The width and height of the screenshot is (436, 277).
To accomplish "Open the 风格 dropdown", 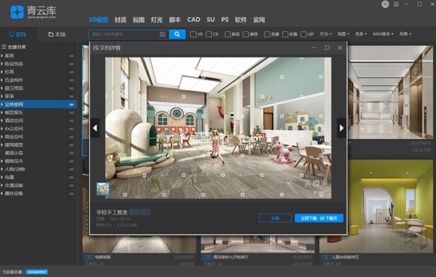I will [x=405, y=34].
